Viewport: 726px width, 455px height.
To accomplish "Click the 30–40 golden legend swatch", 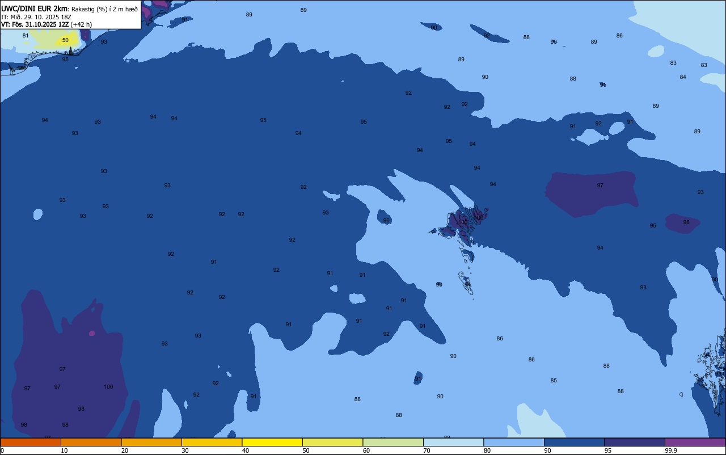I will (x=212, y=442).
